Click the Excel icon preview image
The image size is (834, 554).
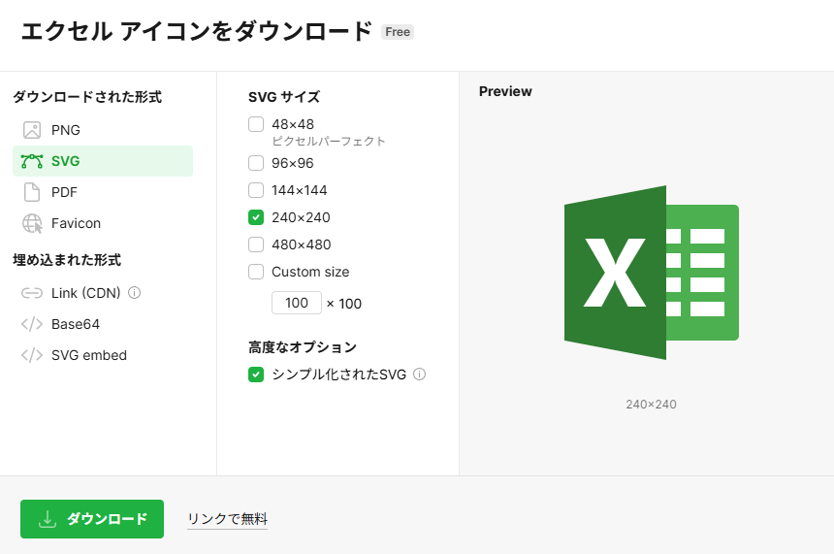tap(652, 273)
